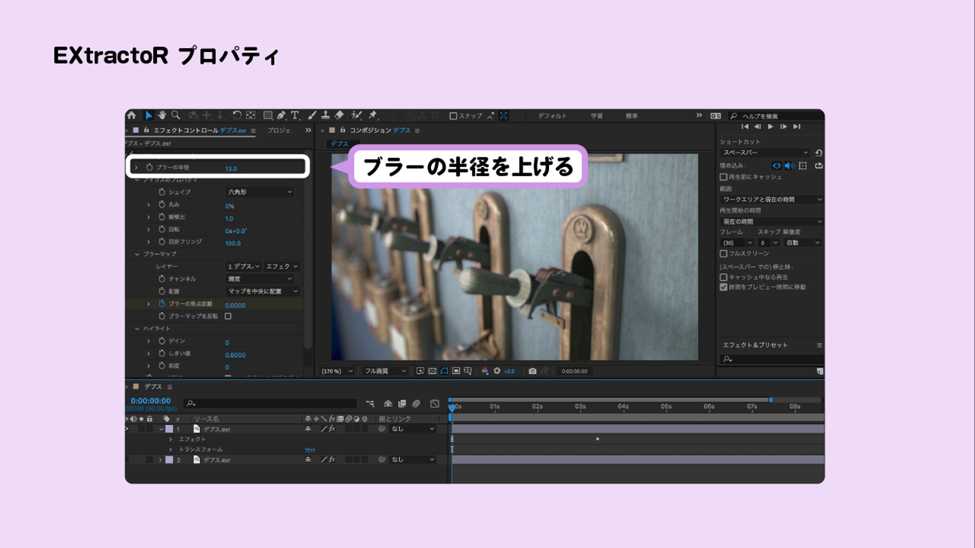975x548 pixels.
Task: Collapse the ブラーマップ property group
Action: (136, 254)
